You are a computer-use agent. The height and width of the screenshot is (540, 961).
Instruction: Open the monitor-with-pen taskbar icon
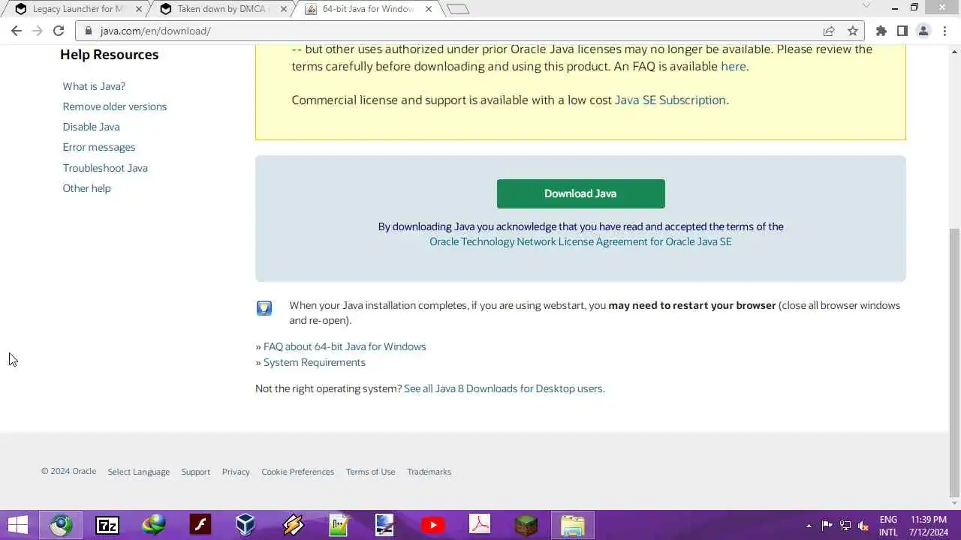coord(385,525)
